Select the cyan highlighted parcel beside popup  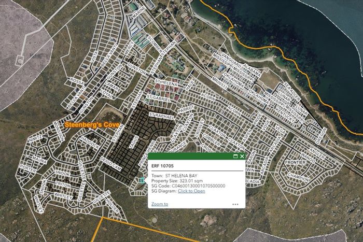142,180
